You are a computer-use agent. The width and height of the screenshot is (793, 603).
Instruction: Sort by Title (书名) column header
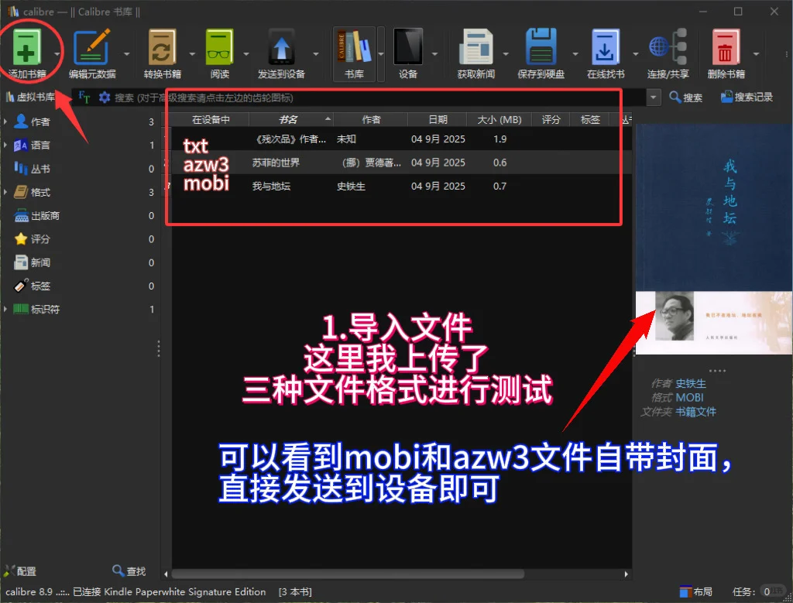[291, 120]
